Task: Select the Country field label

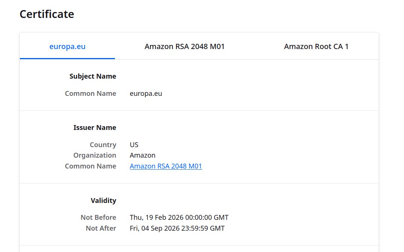Action: pos(103,145)
